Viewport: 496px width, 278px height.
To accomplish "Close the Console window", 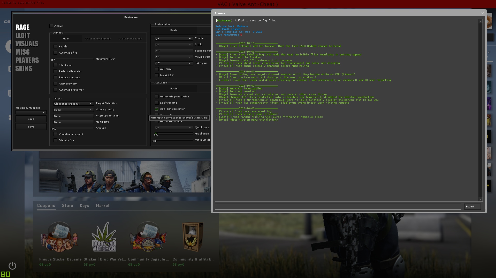I will pos(482,13).
